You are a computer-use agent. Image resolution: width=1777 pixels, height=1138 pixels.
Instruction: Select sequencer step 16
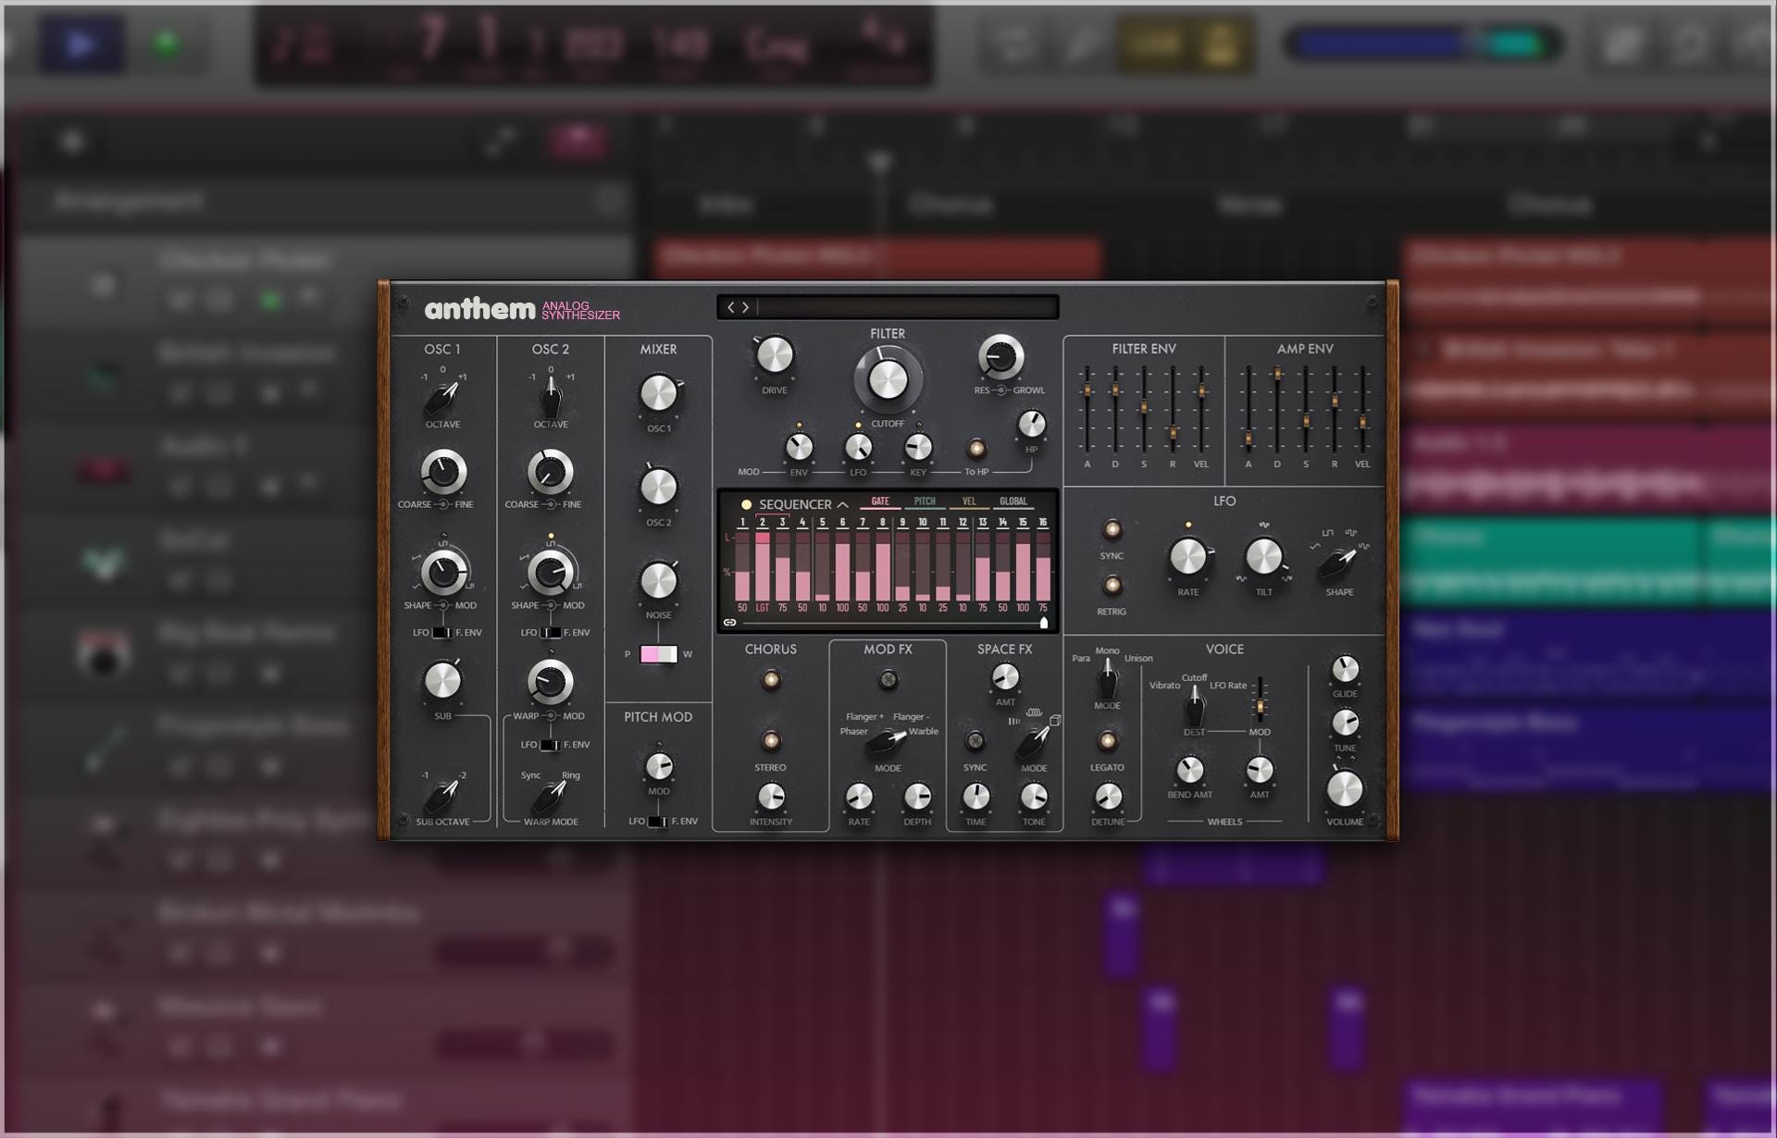[x=1043, y=523]
